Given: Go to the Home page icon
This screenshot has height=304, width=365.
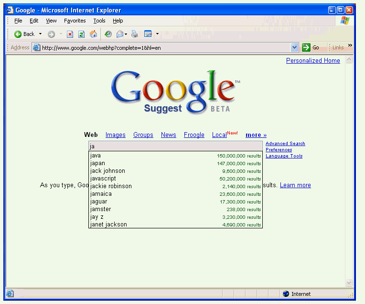Looking at the screenshot, I should click(93, 34).
